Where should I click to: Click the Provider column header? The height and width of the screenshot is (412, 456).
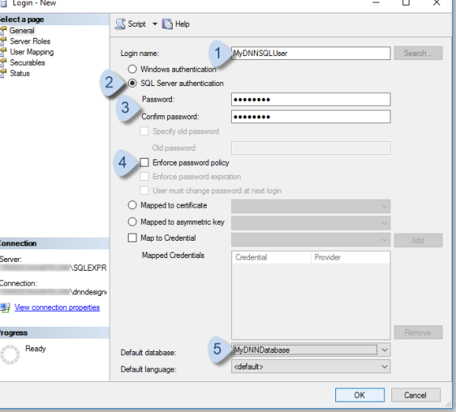(x=350, y=257)
